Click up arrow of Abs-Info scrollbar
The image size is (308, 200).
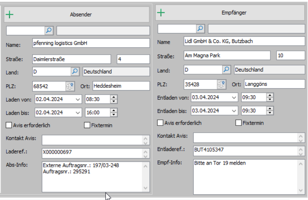pyautogui.click(x=145, y=167)
